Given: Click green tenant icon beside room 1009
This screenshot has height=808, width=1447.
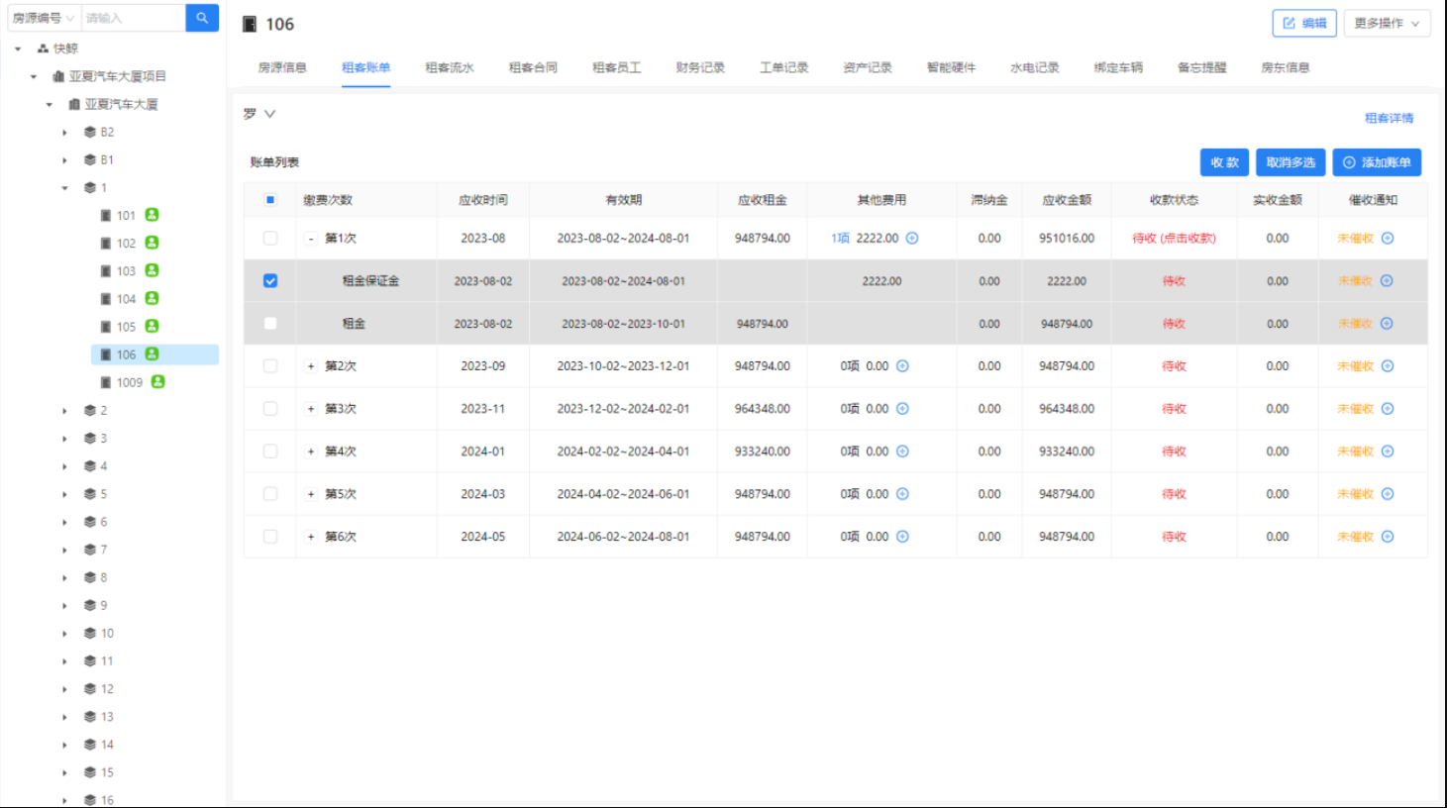Looking at the screenshot, I should pyautogui.click(x=157, y=382).
